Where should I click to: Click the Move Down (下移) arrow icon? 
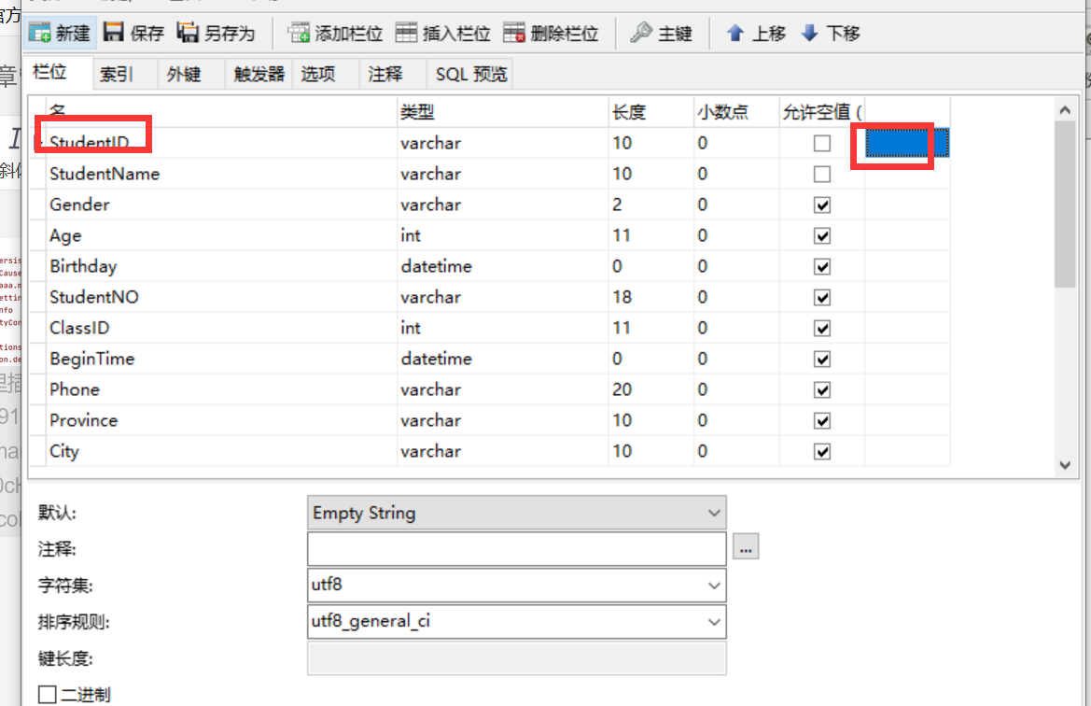[x=810, y=32]
